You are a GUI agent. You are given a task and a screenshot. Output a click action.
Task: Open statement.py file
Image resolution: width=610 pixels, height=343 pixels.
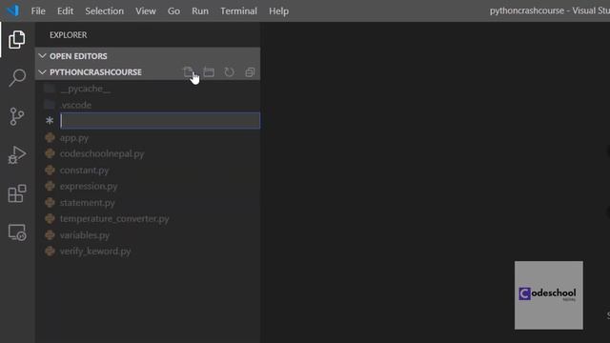click(x=148, y=203)
